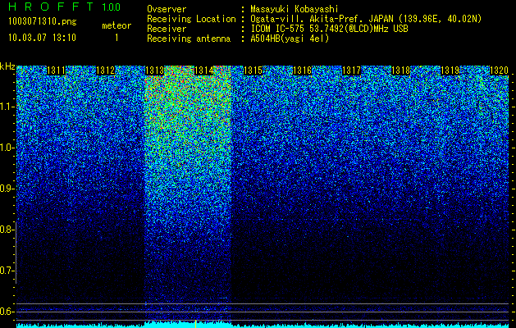The width and height of the screenshot is (516, 328).
Task: Click the kHz axis unit label
Action: (x=7, y=66)
